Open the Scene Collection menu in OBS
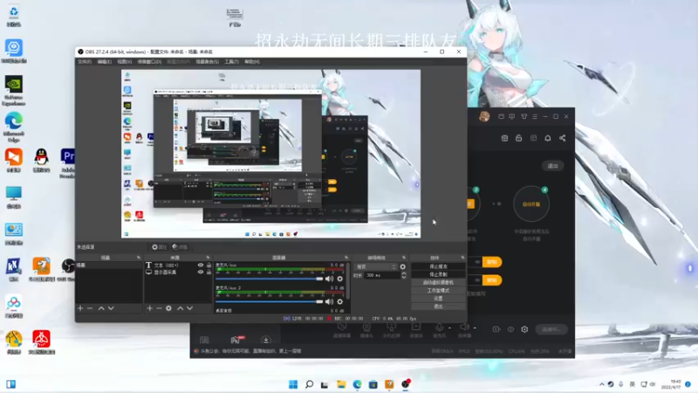This screenshot has height=393, width=698. click(x=207, y=62)
